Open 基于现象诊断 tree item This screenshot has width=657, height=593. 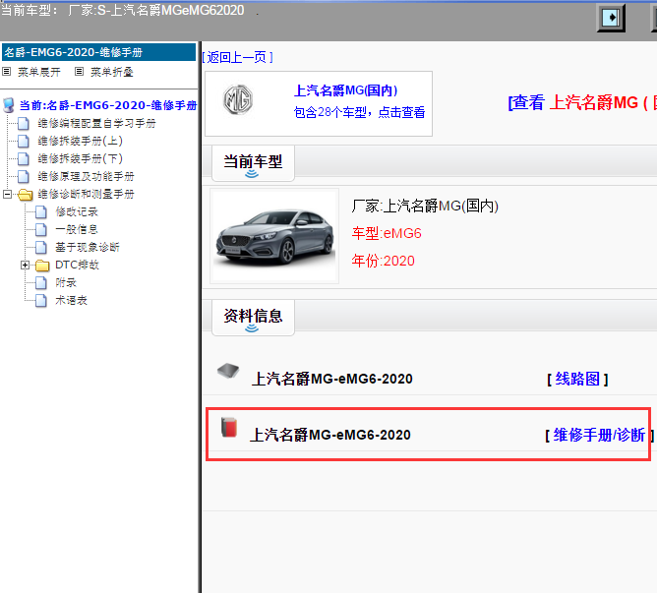pos(88,247)
